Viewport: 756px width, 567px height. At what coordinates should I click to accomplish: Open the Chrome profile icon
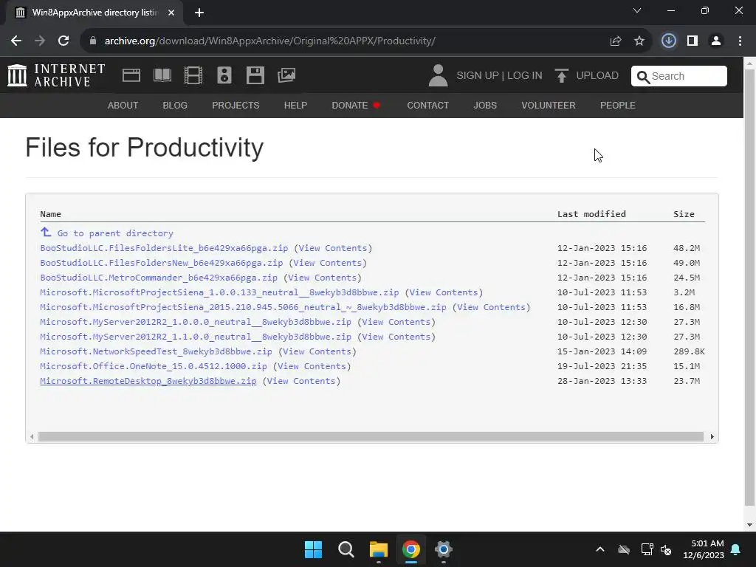tap(716, 41)
